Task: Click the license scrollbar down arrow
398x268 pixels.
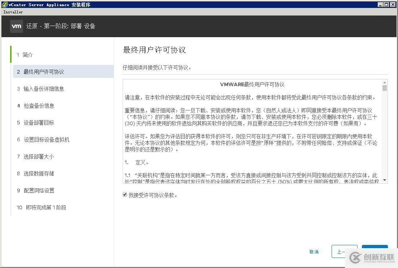Action: (x=385, y=180)
